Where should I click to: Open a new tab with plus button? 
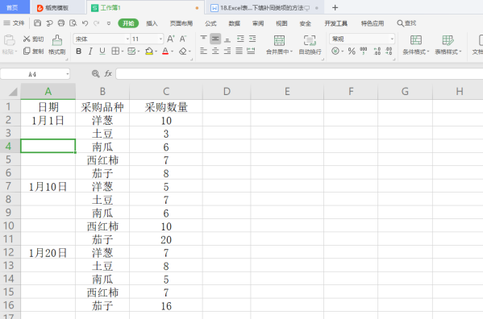pos(335,8)
